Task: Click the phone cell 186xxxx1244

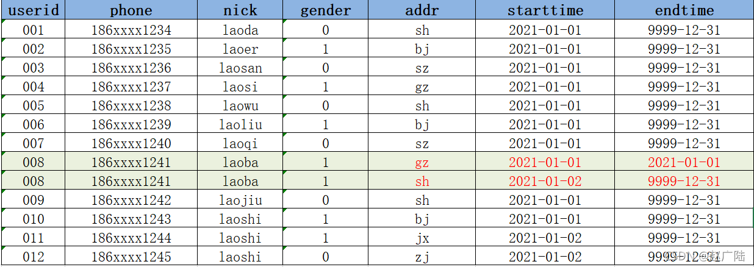Action: click(x=131, y=238)
